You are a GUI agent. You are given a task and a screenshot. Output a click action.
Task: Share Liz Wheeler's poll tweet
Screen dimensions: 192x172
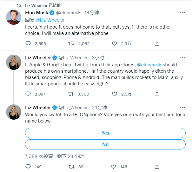[x=157, y=167]
